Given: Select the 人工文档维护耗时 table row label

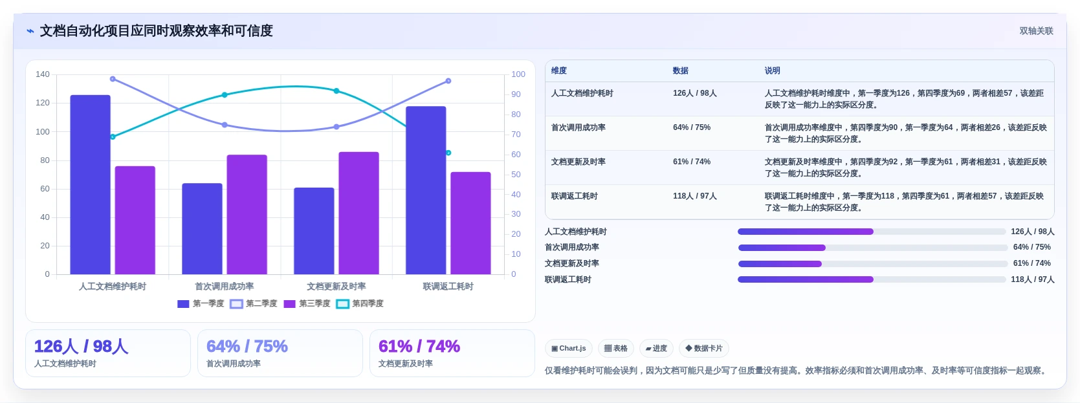Looking at the screenshot, I should pos(582,93).
